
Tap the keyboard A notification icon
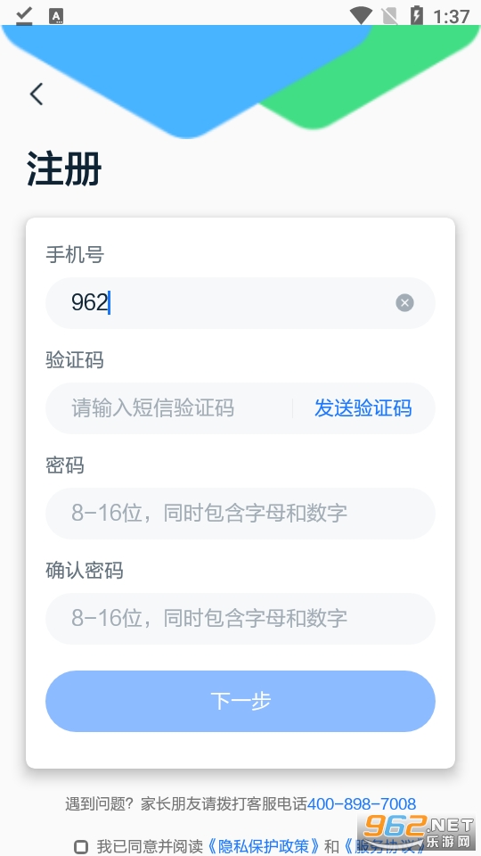tap(55, 16)
